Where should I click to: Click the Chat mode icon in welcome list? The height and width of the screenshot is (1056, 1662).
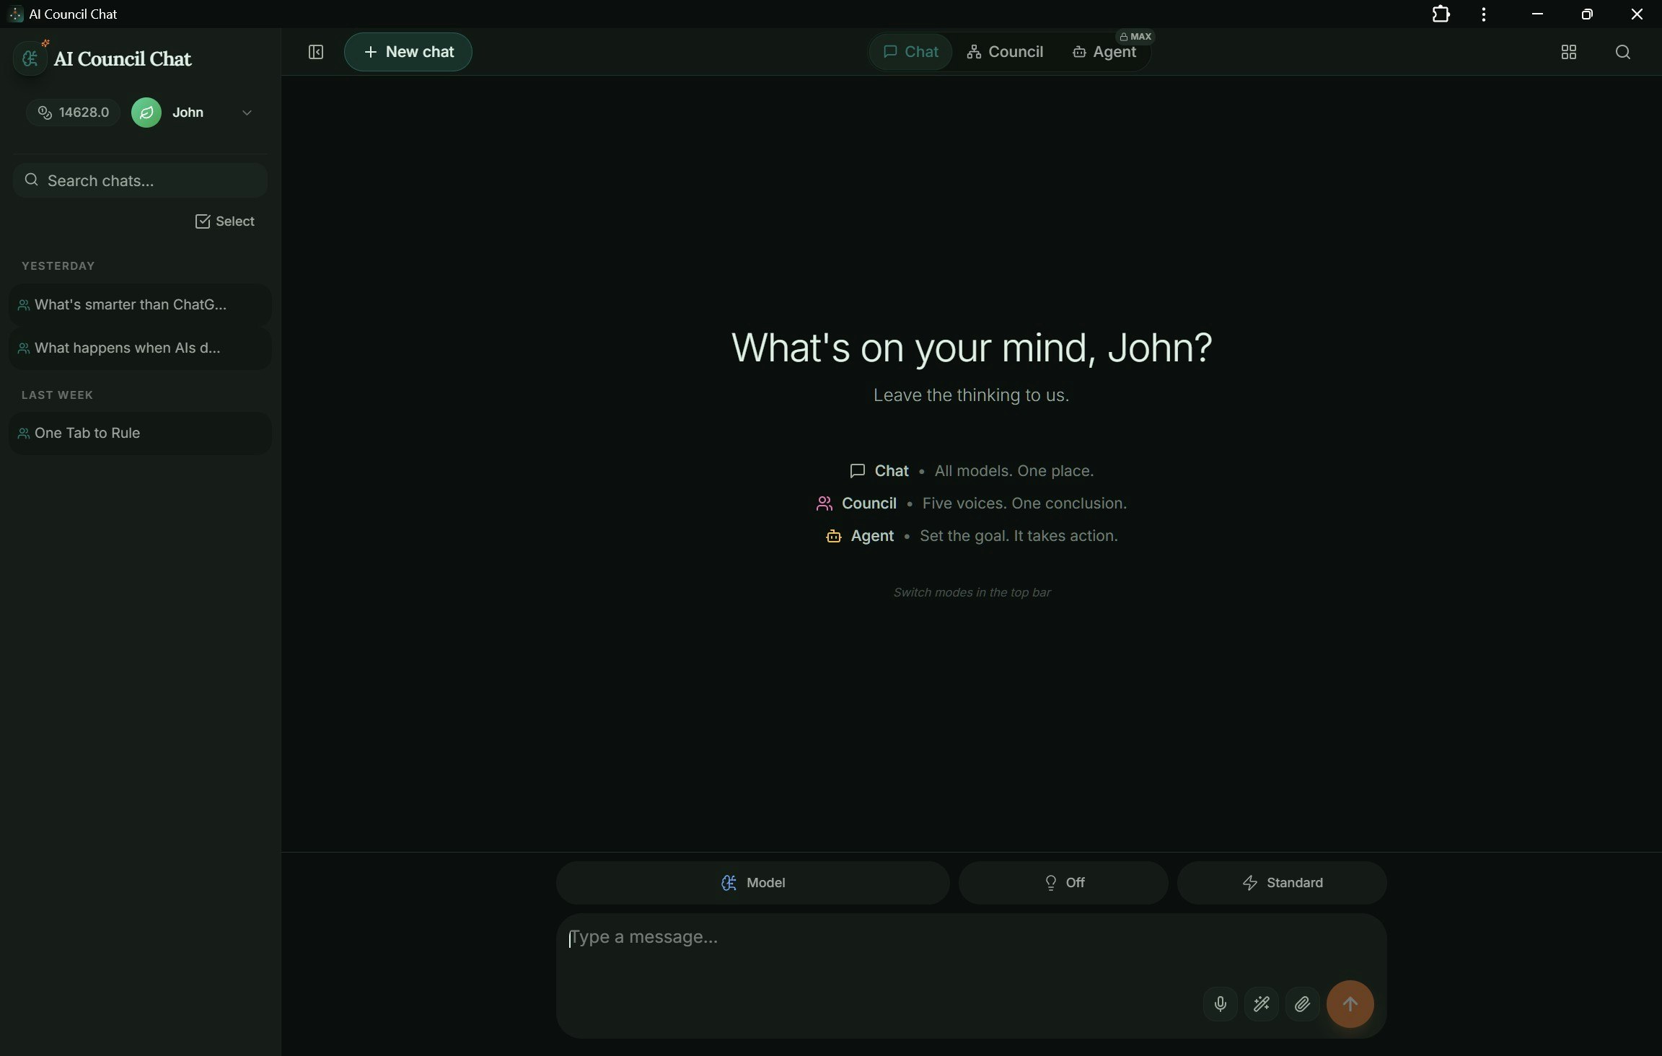(x=857, y=471)
